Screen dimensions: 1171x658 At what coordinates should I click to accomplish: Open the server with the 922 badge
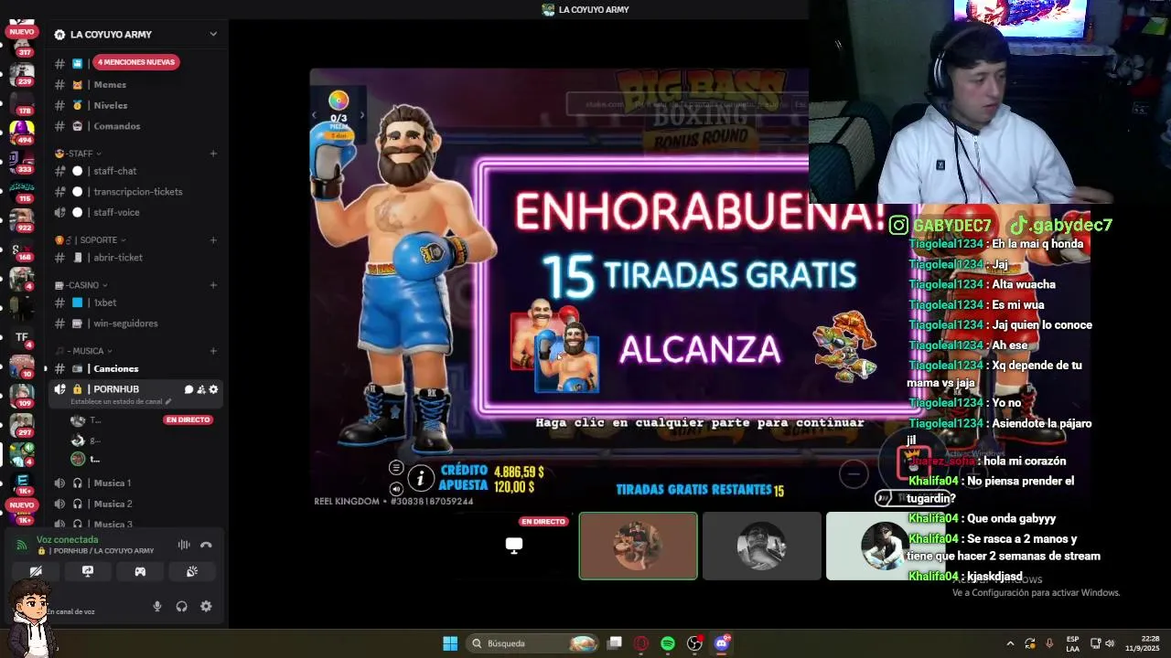click(22, 219)
